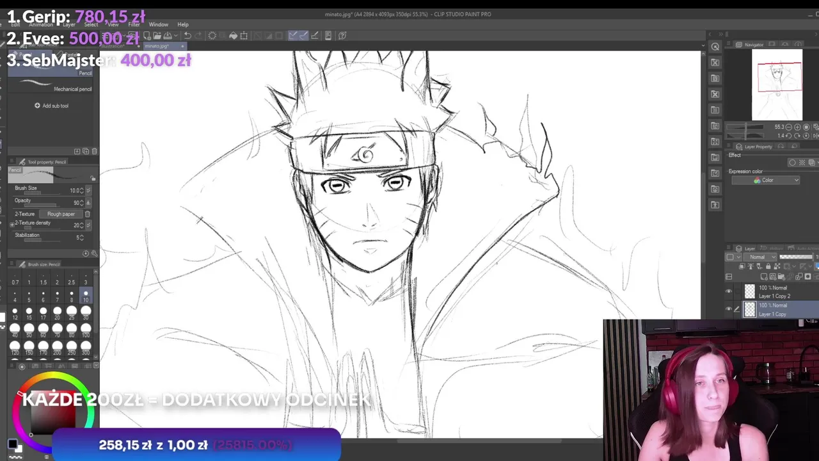
Task: Open the View menu
Action: point(113,24)
